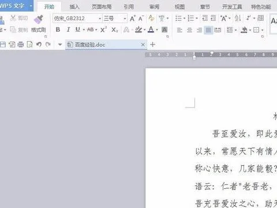Toggle character shading icon
This screenshot has height=208, width=277.
(x=164, y=29)
